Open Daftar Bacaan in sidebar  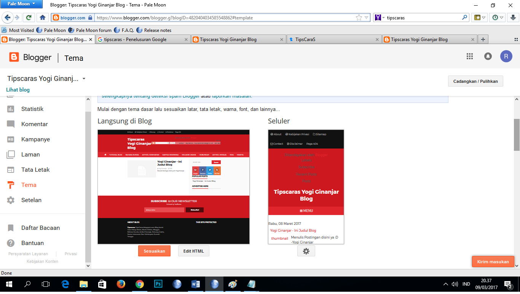[40, 228]
